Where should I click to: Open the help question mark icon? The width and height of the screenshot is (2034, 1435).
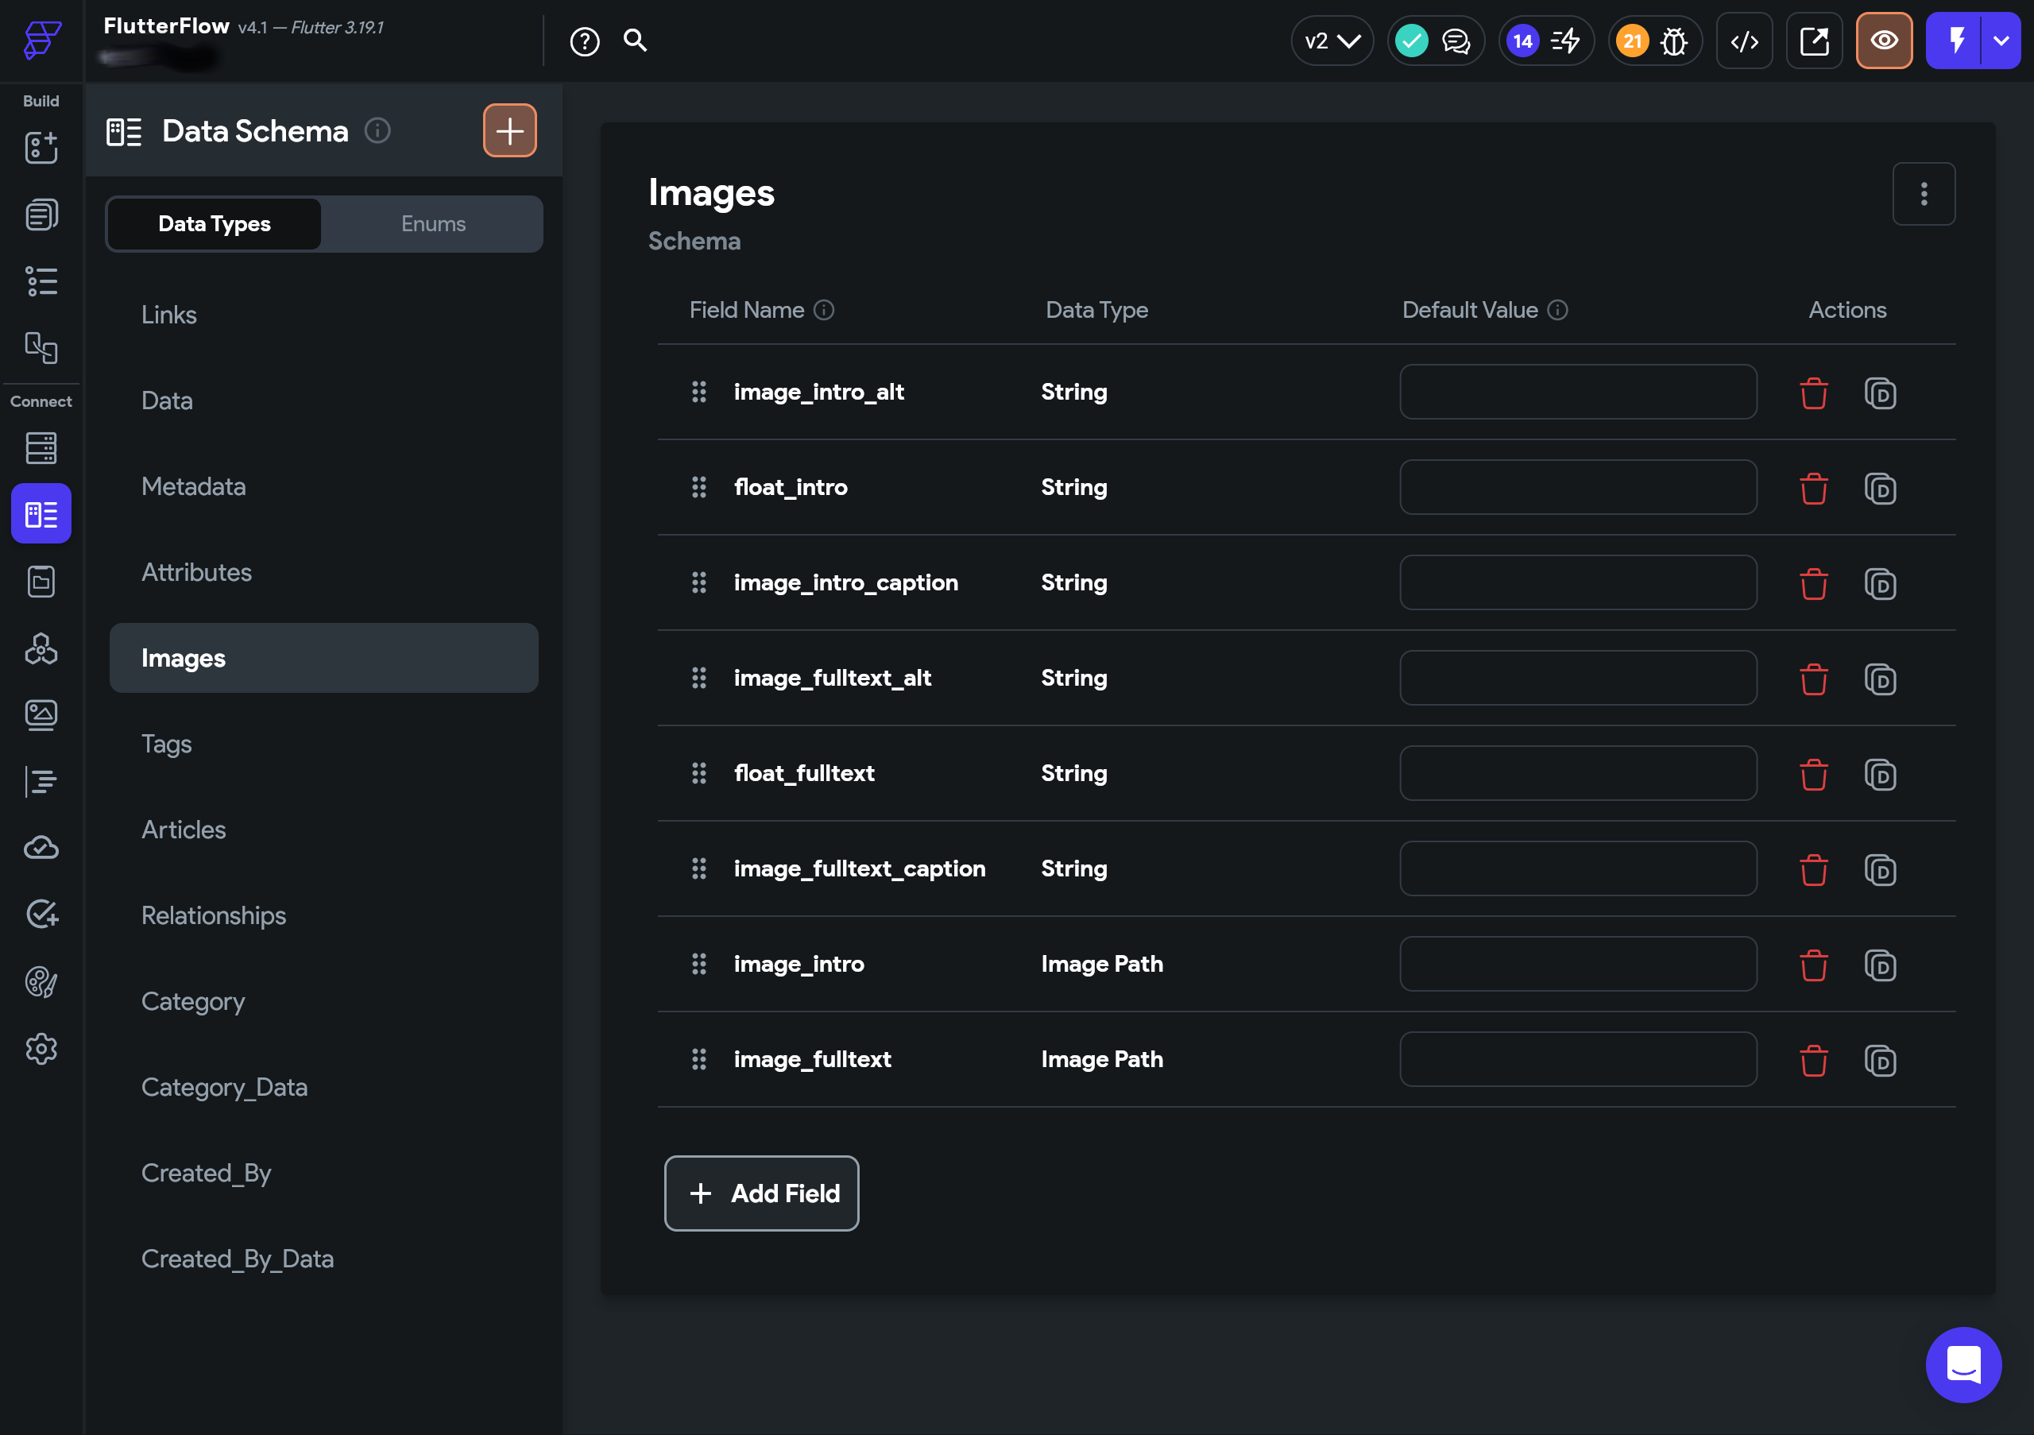tap(584, 41)
